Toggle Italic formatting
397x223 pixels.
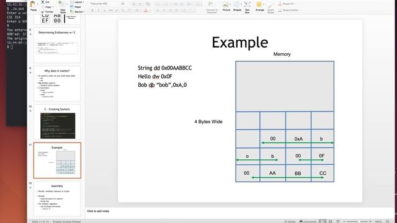click(x=99, y=11)
